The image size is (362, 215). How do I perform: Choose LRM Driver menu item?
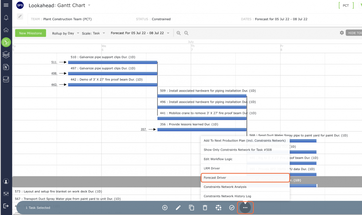coord(245,168)
